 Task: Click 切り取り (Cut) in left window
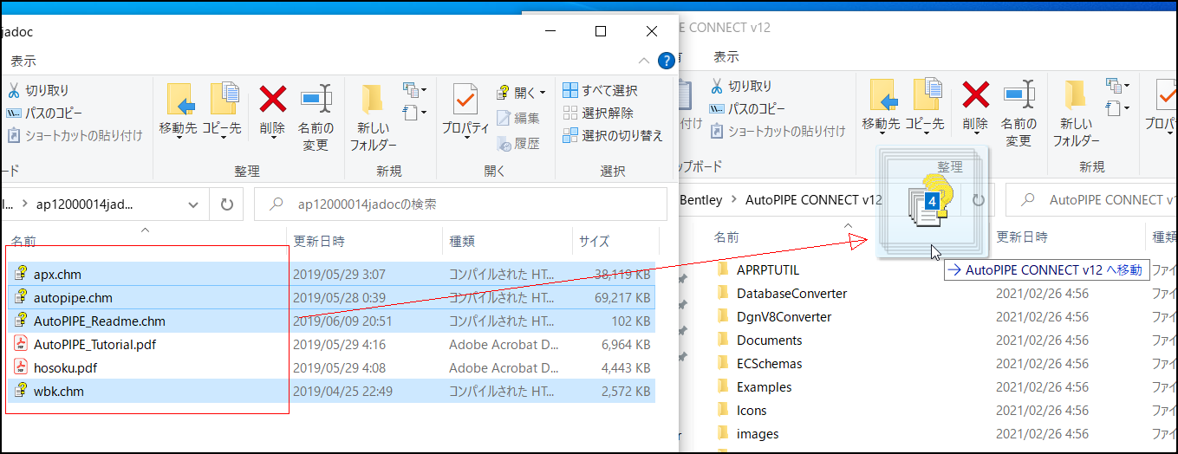click(x=37, y=90)
